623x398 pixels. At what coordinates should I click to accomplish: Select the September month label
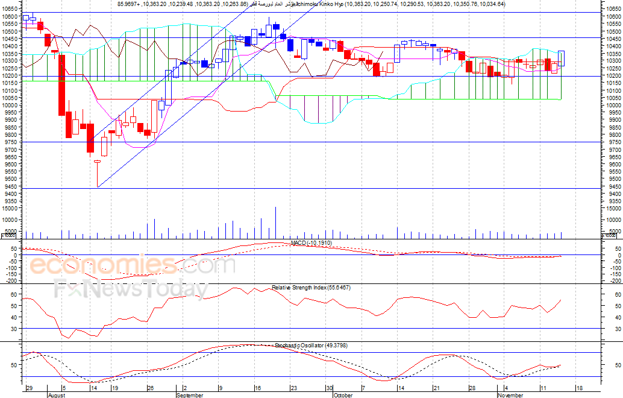(x=190, y=395)
